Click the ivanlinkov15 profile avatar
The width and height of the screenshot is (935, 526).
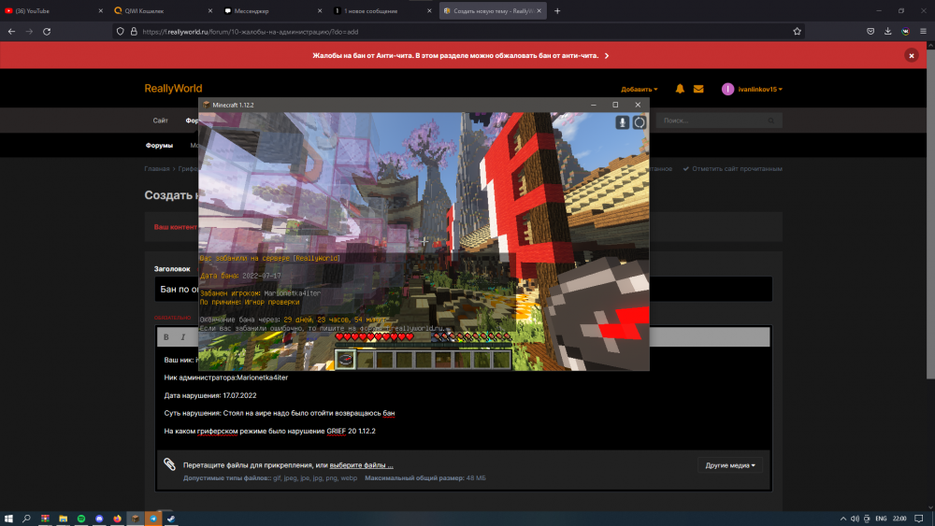727,89
